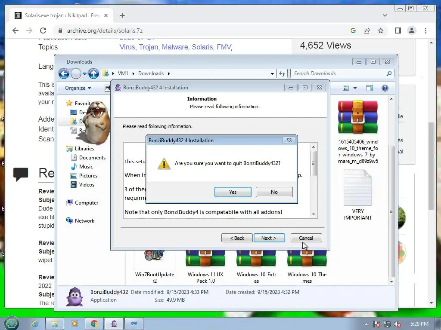Click the Windows Start orb
Screen dimensions: 441x330
pos(11,323)
